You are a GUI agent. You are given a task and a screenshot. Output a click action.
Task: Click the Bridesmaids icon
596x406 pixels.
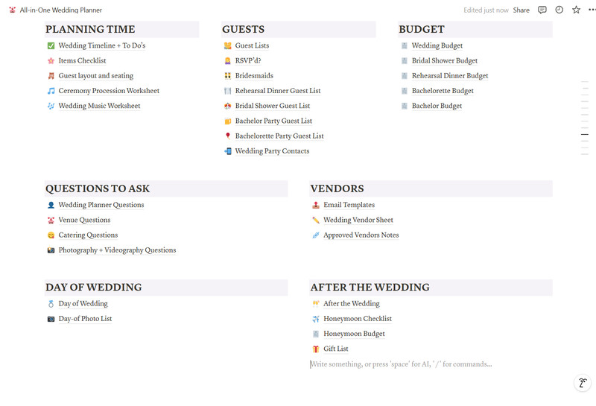point(228,76)
